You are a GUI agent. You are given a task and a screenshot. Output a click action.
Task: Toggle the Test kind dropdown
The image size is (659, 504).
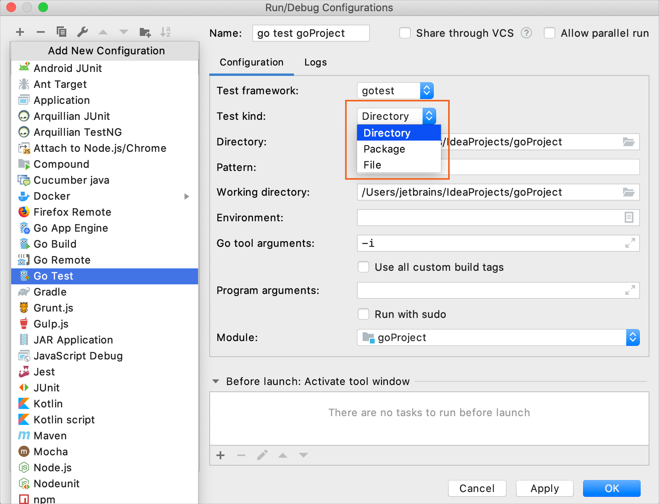pyautogui.click(x=396, y=116)
